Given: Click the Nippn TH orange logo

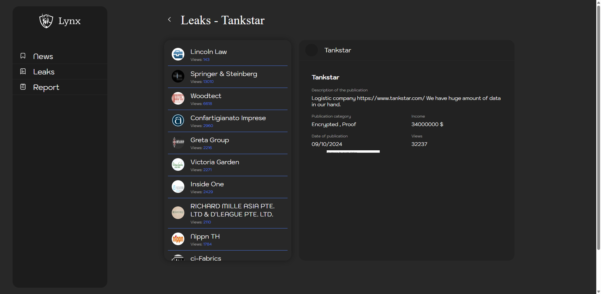Looking at the screenshot, I should click(x=178, y=239).
